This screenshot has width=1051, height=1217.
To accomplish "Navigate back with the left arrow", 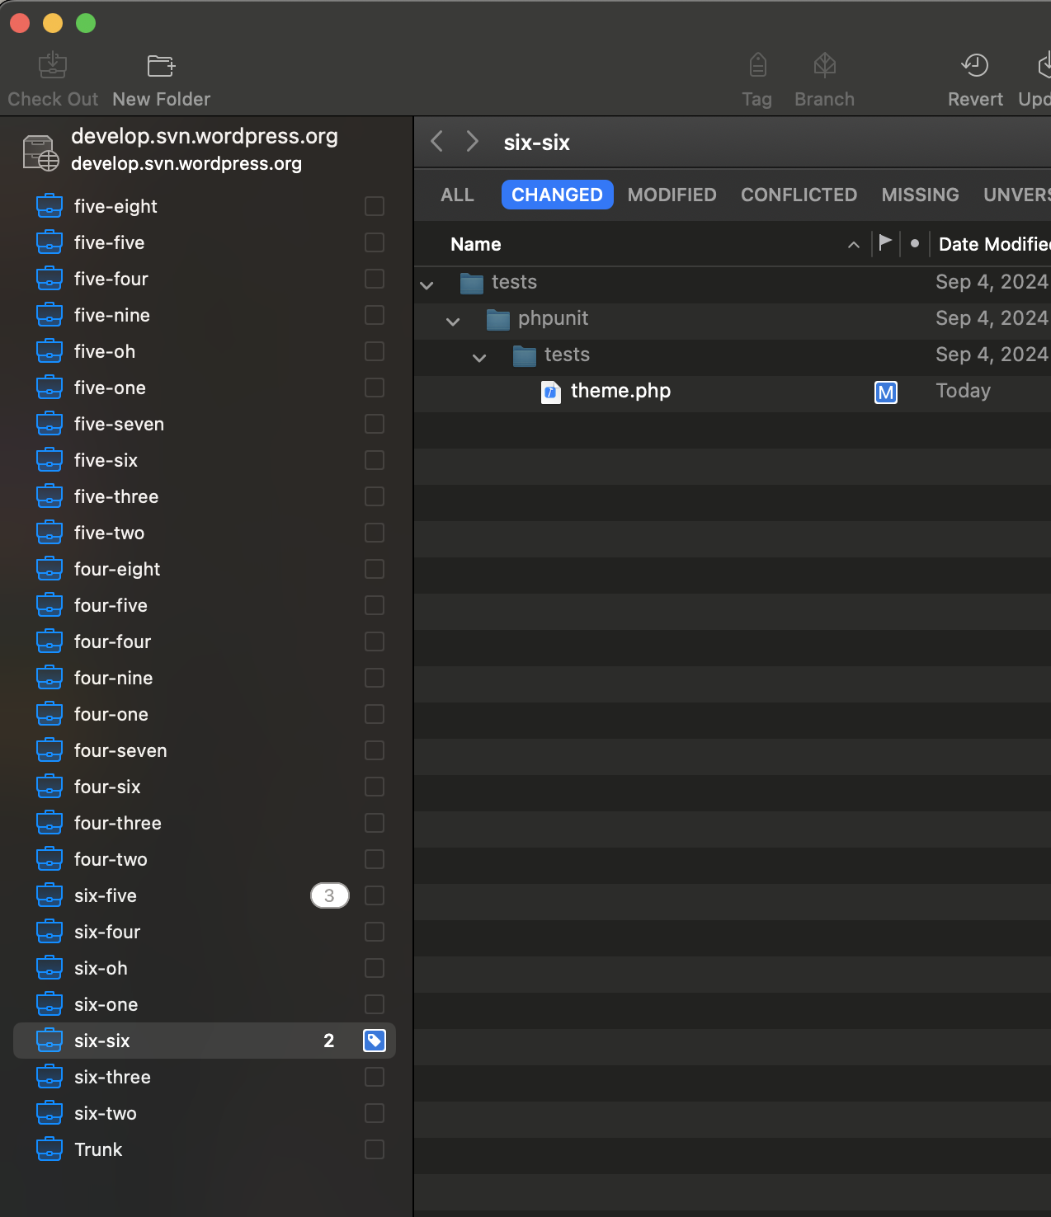I will [437, 142].
